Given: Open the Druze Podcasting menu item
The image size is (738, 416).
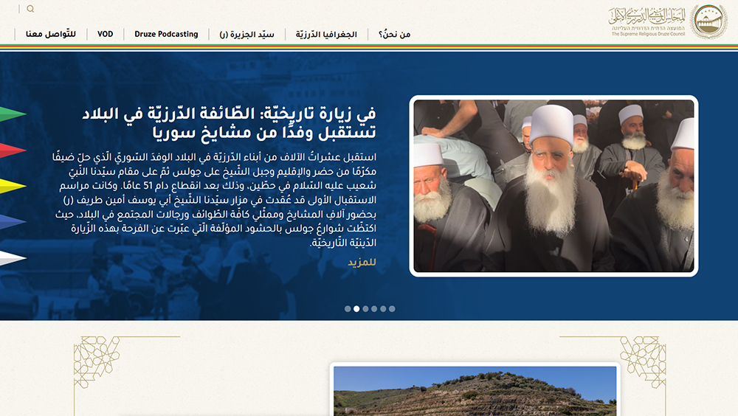Looking at the screenshot, I should (166, 35).
